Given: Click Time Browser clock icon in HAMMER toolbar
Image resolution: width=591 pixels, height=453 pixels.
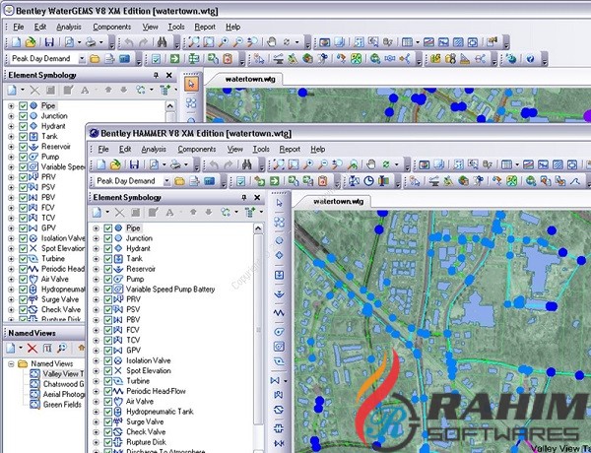Looking at the screenshot, I should pos(368,181).
